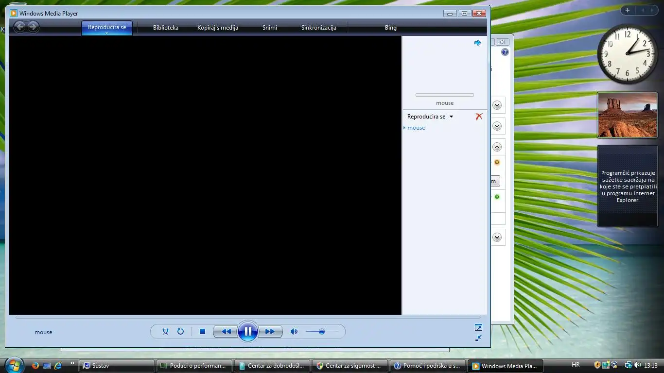Click security shield tray icon
Screen dimensions: 664x373
pyautogui.click(x=597, y=365)
